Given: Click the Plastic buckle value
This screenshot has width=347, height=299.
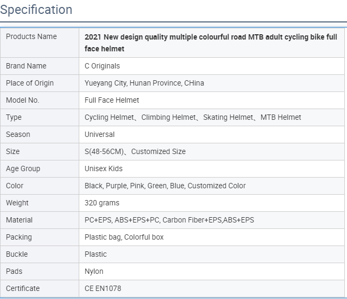Looking at the screenshot, I should coord(96,255).
